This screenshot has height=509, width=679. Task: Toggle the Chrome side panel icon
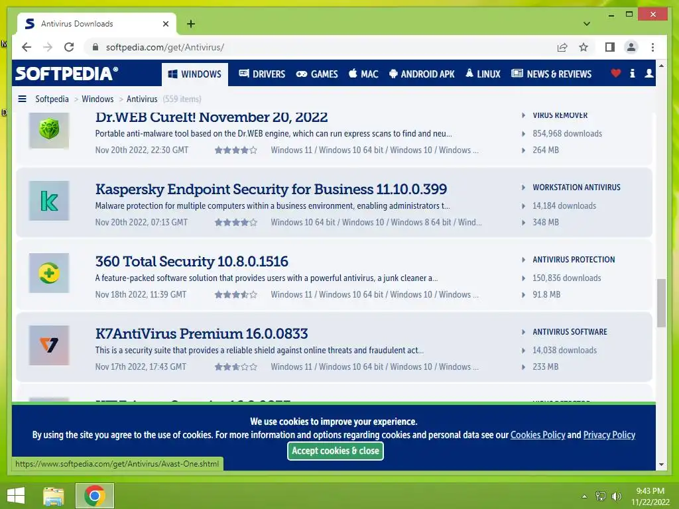pyautogui.click(x=610, y=47)
